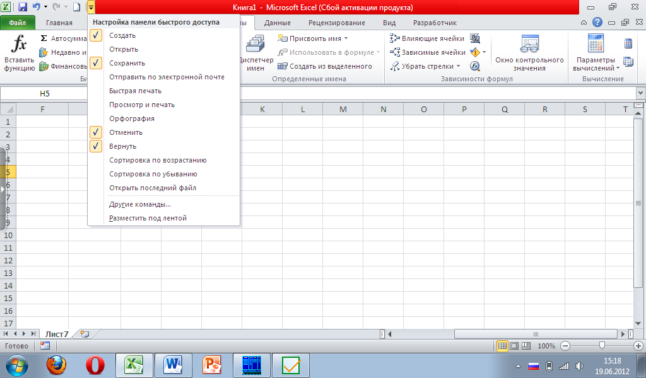Expand the Убрать стрелки dropdown arrow
The height and width of the screenshot is (378, 646).
pos(458,66)
